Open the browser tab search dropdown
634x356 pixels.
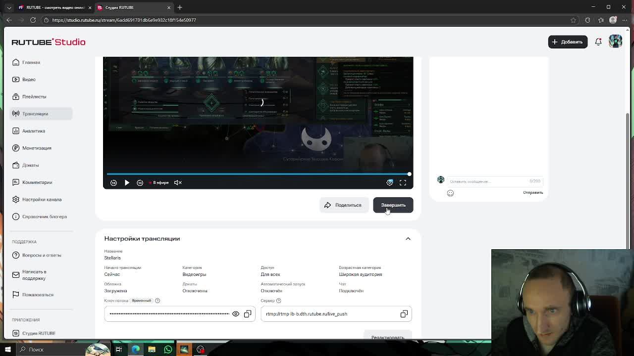tap(9, 7)
